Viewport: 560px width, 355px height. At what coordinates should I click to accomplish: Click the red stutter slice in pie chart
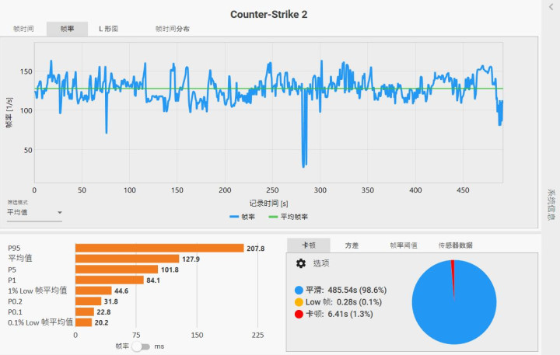(453, 275)
